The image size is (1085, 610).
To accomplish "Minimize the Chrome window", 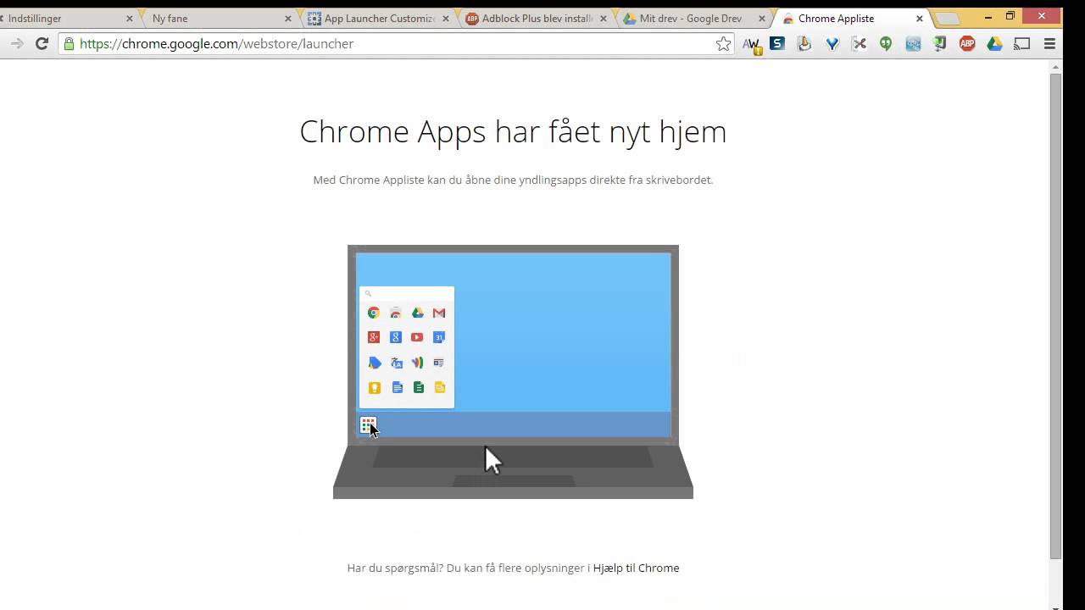I will coord(988,17).
